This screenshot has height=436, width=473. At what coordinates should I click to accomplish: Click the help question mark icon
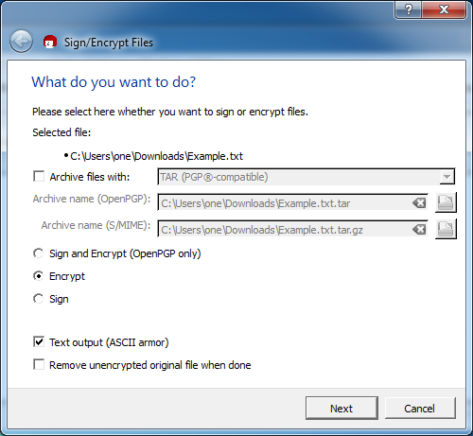tap(409, 9)
